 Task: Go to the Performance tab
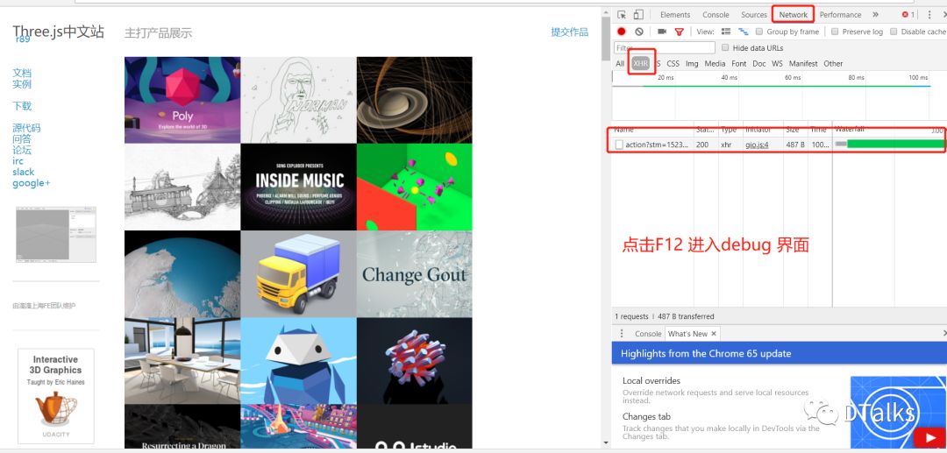(840, 15)
